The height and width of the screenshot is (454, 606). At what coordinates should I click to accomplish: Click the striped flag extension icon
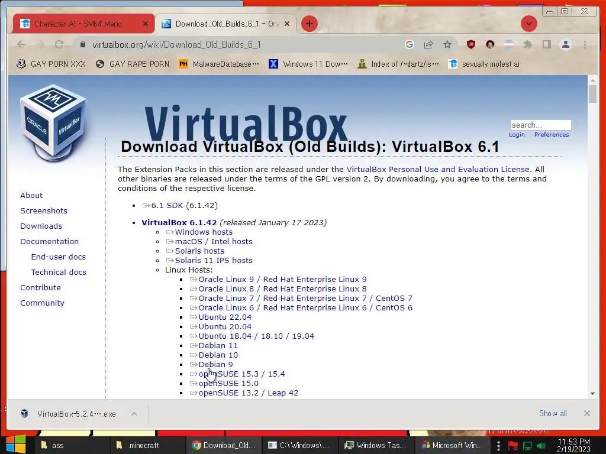pos(509,45)
